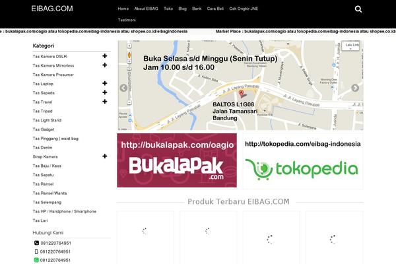Expand Tas Laptop subcategories

click(104, 83)
